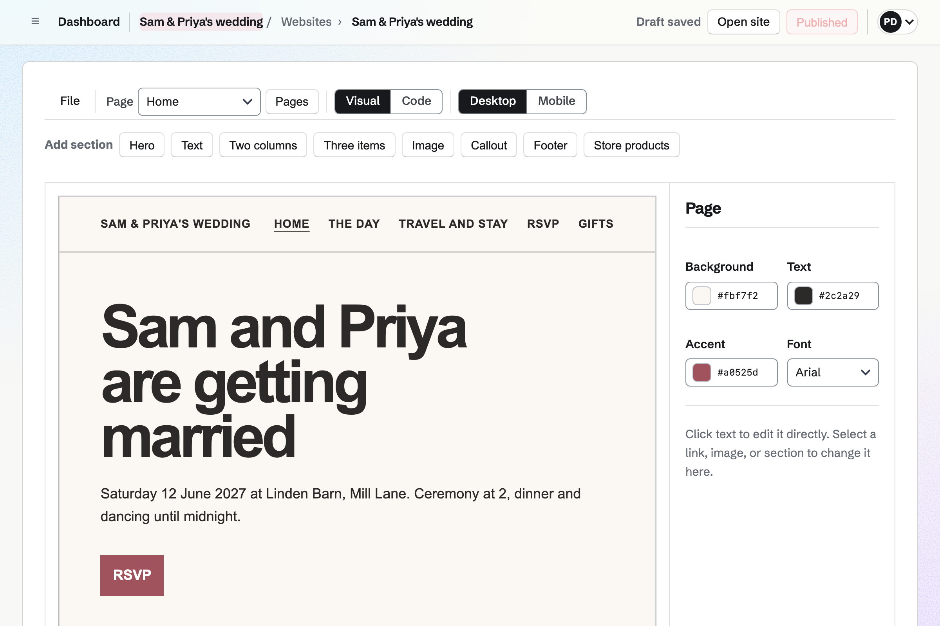Click the Open site button

tap(743, 22)
